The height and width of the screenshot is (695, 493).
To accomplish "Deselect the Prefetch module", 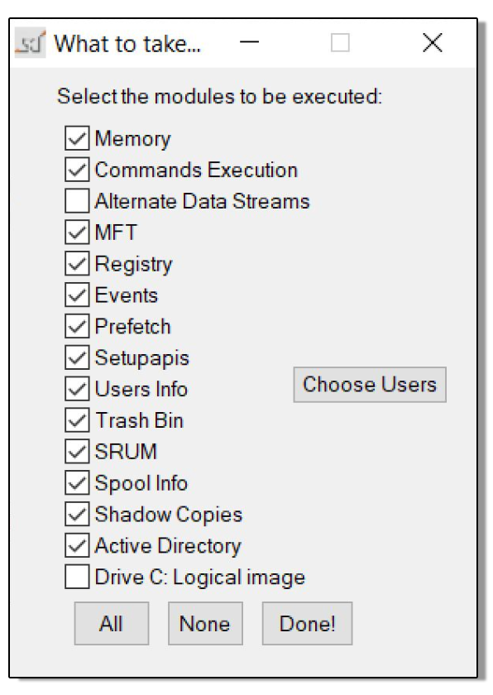I will tap(77, 326).
